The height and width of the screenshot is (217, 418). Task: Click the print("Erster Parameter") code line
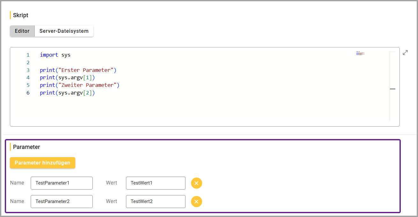(x=78, y=70)
